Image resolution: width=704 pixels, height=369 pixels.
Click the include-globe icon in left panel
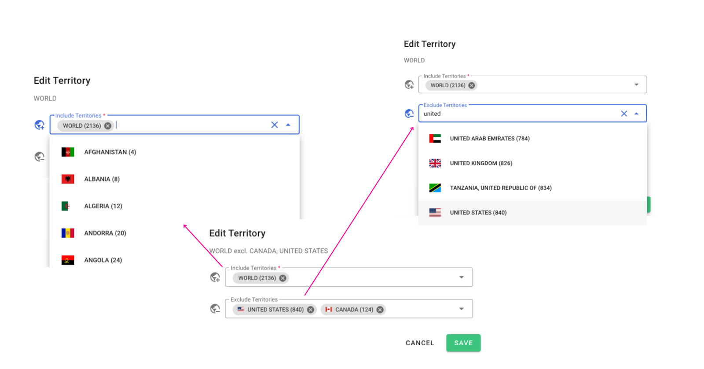point(40,125)
